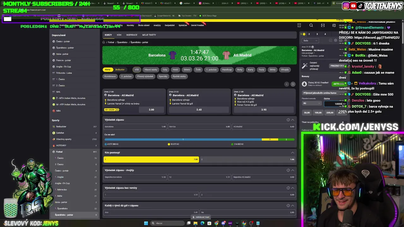The width and height of the screenshot is (404, 227).
Task: Open the chat messages icon in header
Action: tap(334, 25)
